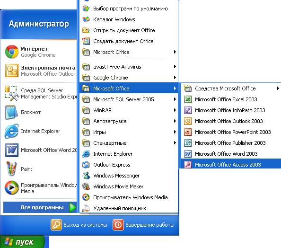The image size is (281, 248).
Task: Open Электронная почта Outlook pinned item
Action: click(38, 71)
